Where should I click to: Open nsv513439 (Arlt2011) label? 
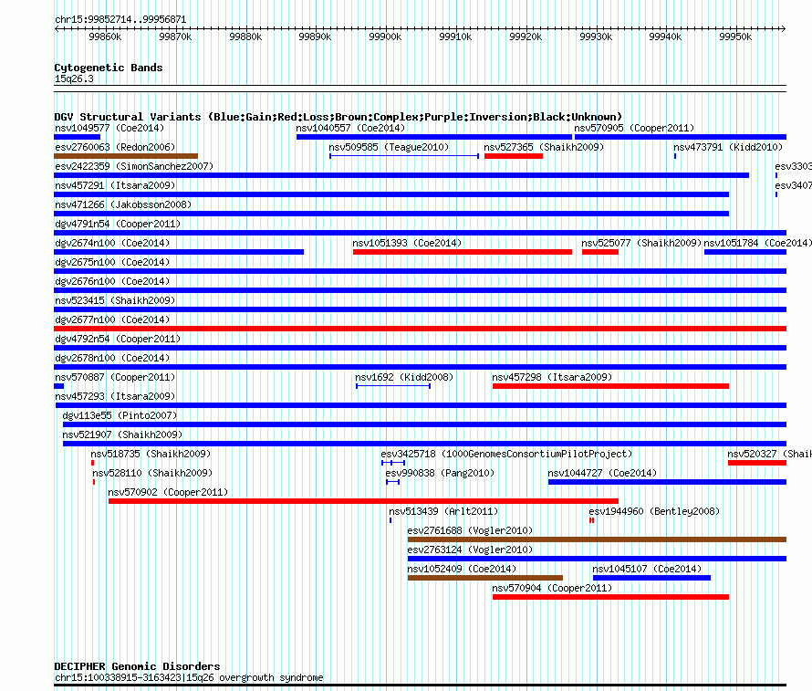pyautogui.click(x=443, y=511)
